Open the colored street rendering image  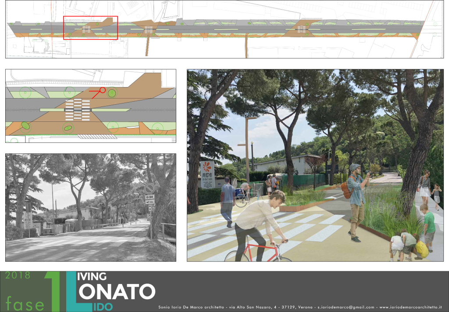[315, 165]
